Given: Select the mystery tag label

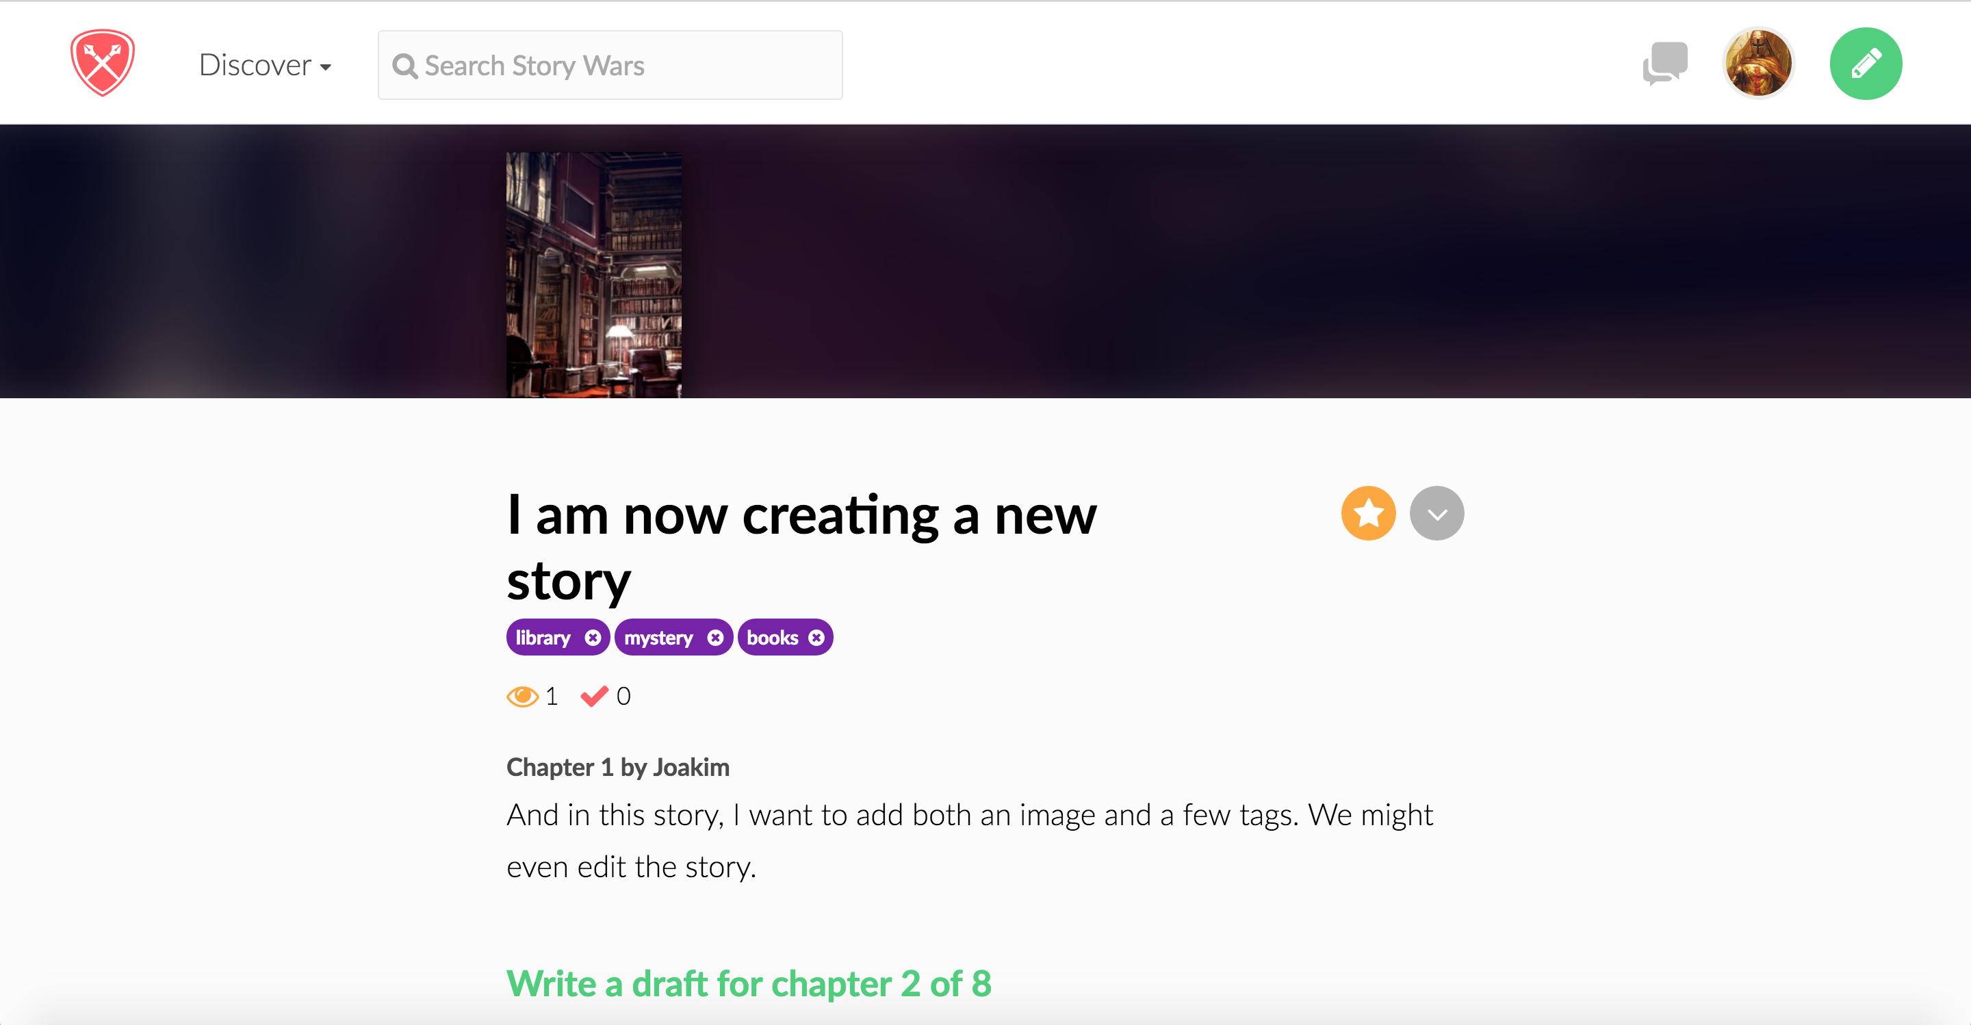Looking at the screenshot, I should pos(658,638).
